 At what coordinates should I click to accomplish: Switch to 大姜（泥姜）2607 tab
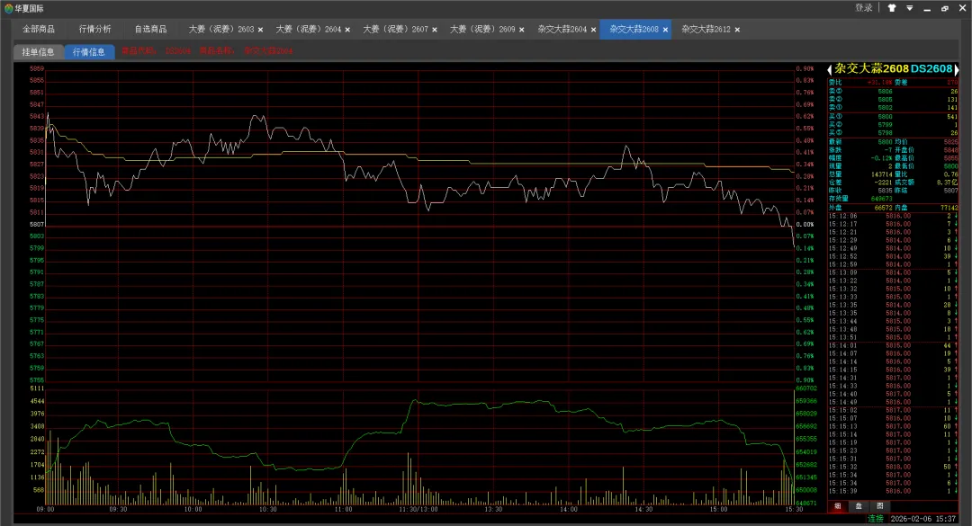(395, 29)
